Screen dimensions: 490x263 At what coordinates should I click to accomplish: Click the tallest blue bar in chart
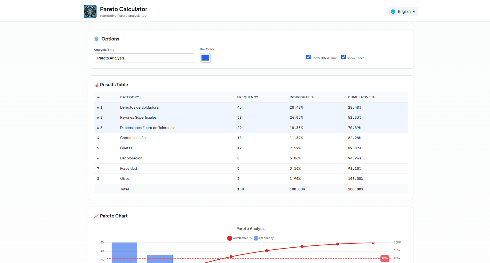tap(124, 253)
